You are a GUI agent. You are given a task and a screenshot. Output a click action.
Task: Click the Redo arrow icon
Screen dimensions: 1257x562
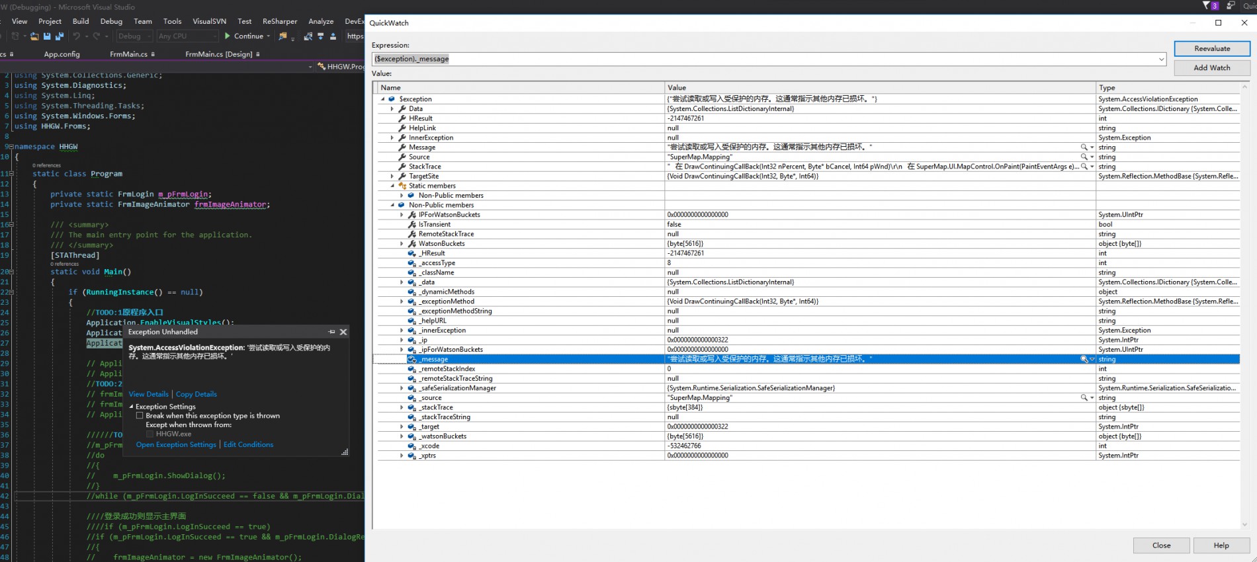click(96, 36)
